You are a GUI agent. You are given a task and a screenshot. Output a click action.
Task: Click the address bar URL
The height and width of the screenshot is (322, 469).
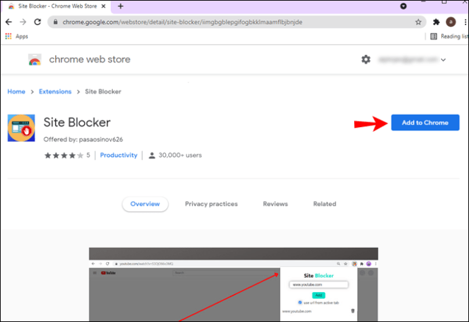coord(182,22)
